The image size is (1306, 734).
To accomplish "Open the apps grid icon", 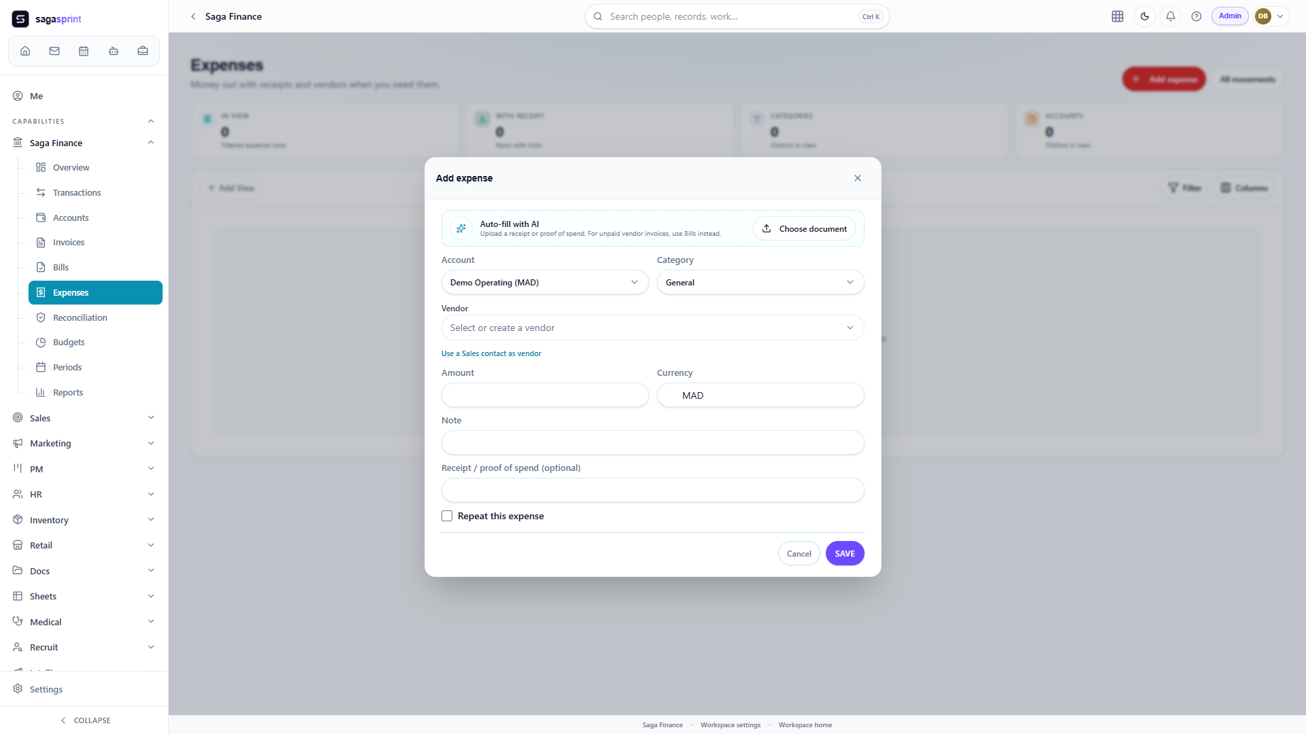I will tap(1118, 16).
